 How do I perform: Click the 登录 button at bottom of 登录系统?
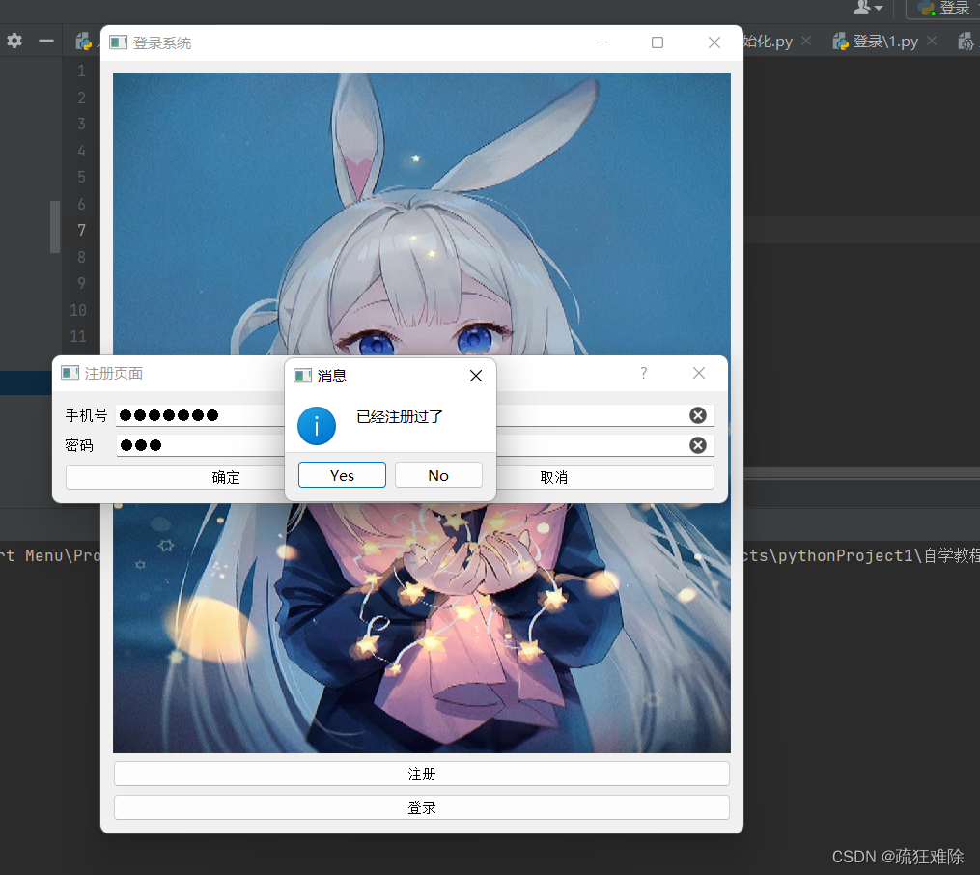pyautogui.click(x=421, y=807)
